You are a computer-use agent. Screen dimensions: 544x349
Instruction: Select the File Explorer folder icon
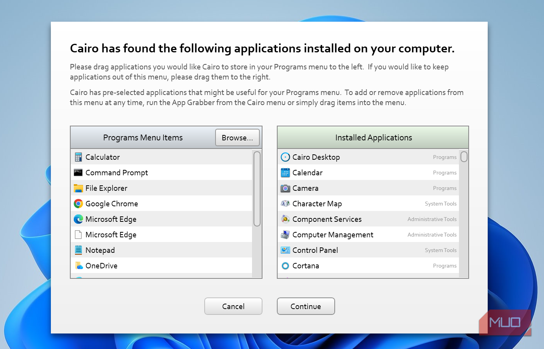(78, 188)
